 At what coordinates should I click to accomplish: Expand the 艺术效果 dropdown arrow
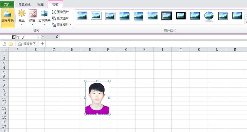click(x=44, y=25)
